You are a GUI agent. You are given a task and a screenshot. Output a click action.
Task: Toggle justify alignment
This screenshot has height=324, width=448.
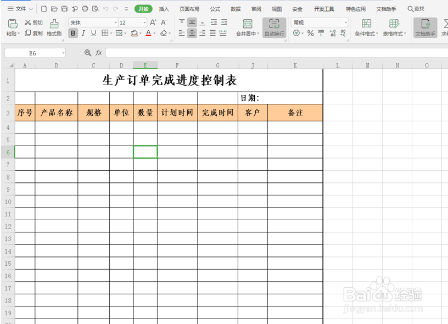(x=212, y=33)
